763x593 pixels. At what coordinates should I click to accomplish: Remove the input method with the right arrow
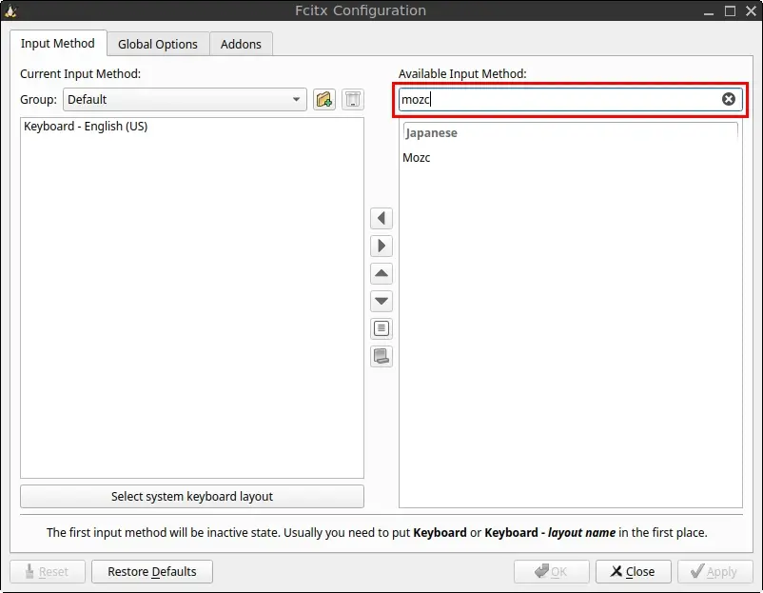click(381, 246)
